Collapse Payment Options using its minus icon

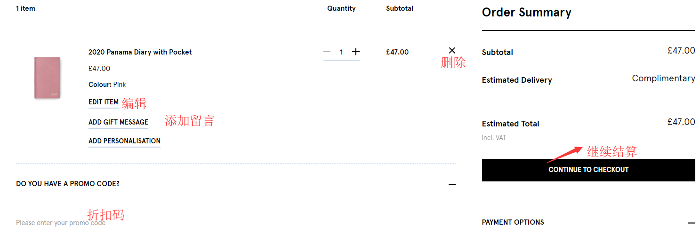pos(691,223)
